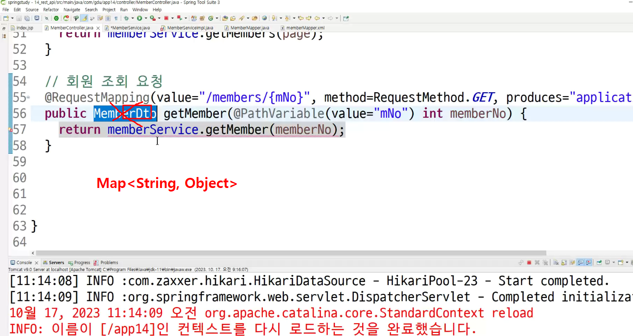Open the Refactor menu

(51, 10)
